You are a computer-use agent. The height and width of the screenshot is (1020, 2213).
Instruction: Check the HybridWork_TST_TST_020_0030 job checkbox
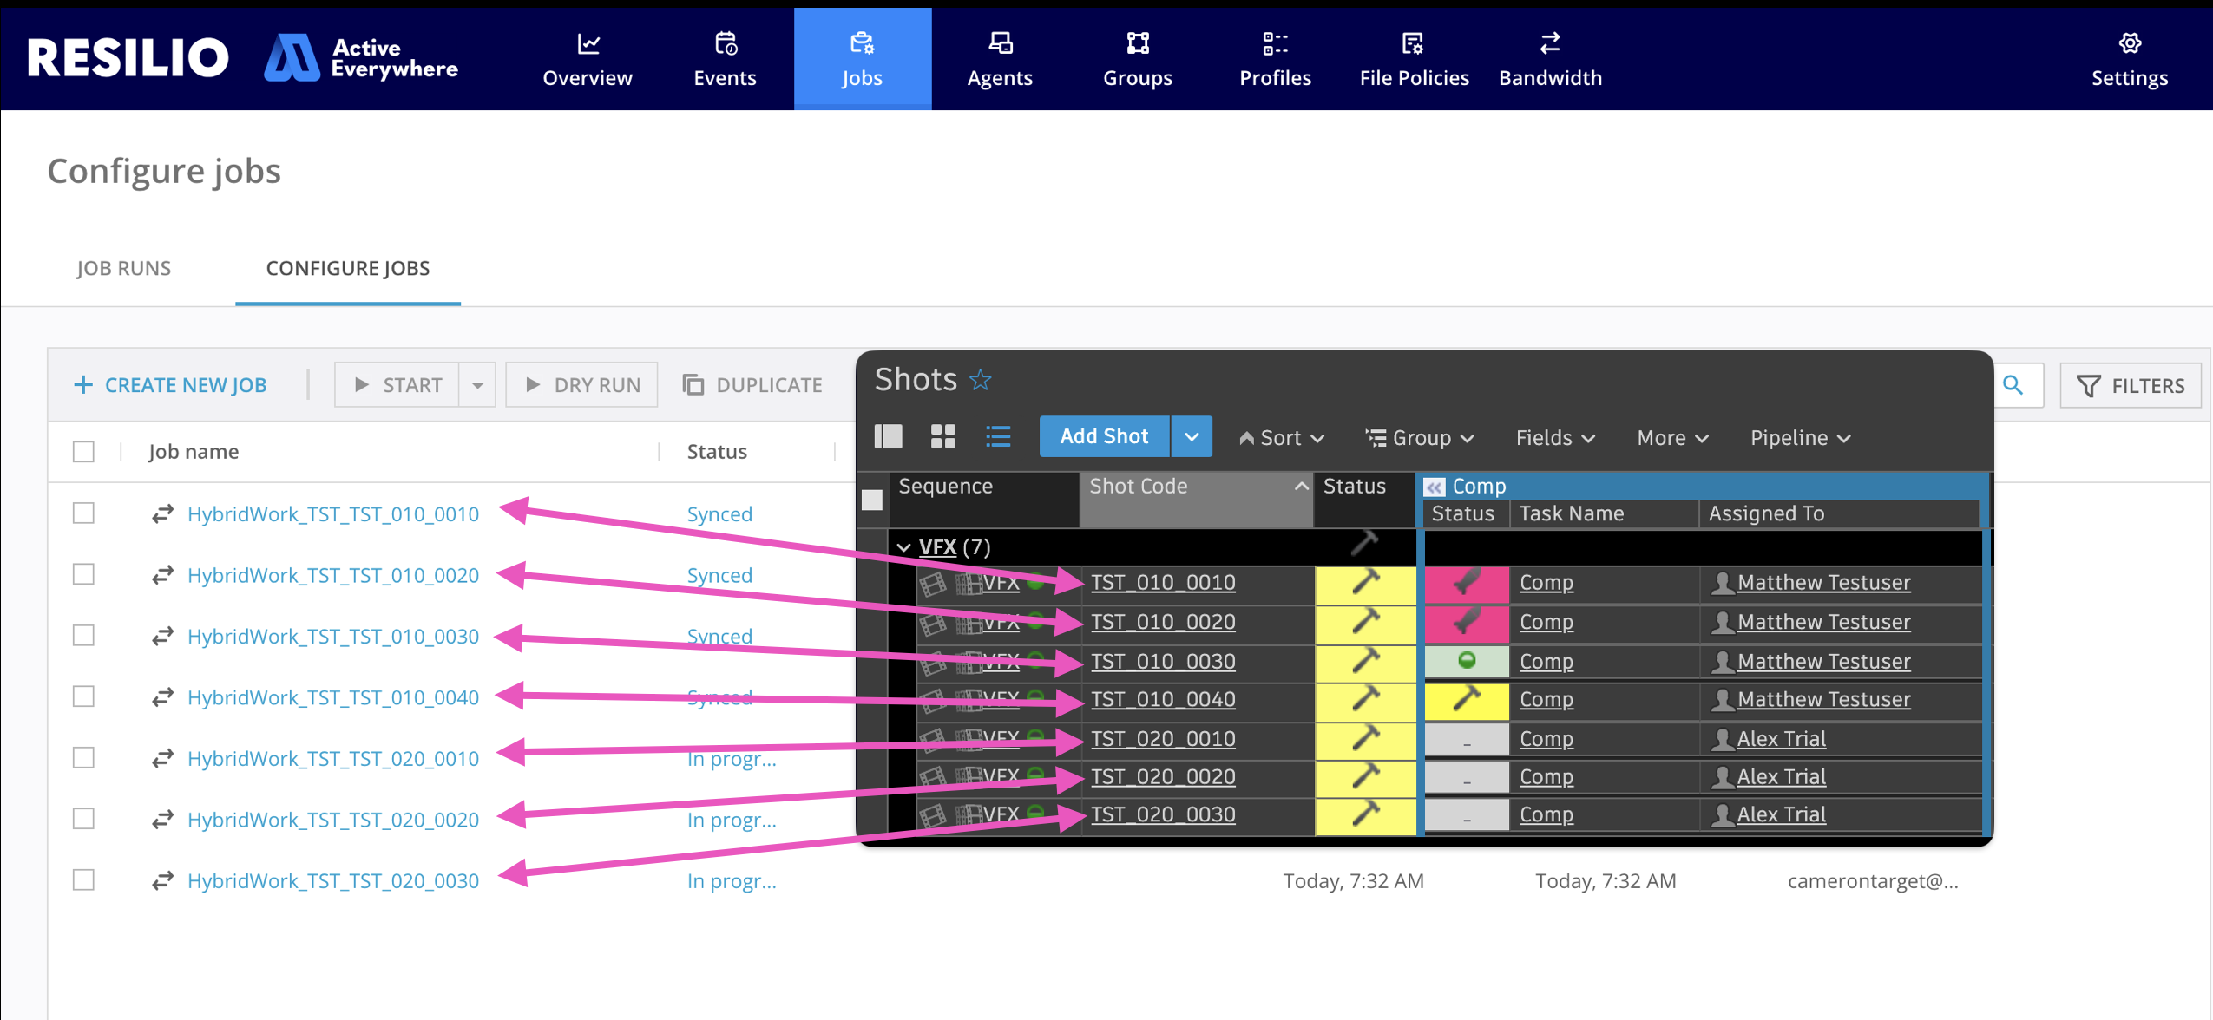[83, 880]
